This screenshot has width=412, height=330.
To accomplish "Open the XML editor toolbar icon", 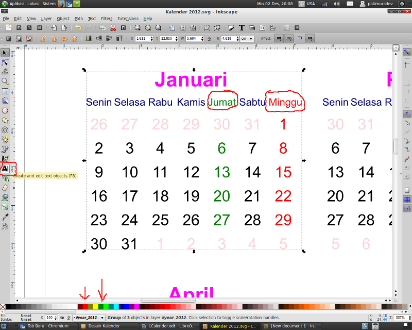I will tap(262, 28).
